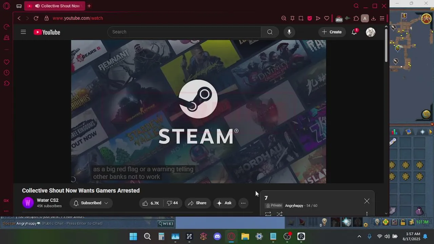Image resolution: width=434 pixels, height=244 pixels.
Task: Open a new tab with plus
Action: tap(89, 6)
